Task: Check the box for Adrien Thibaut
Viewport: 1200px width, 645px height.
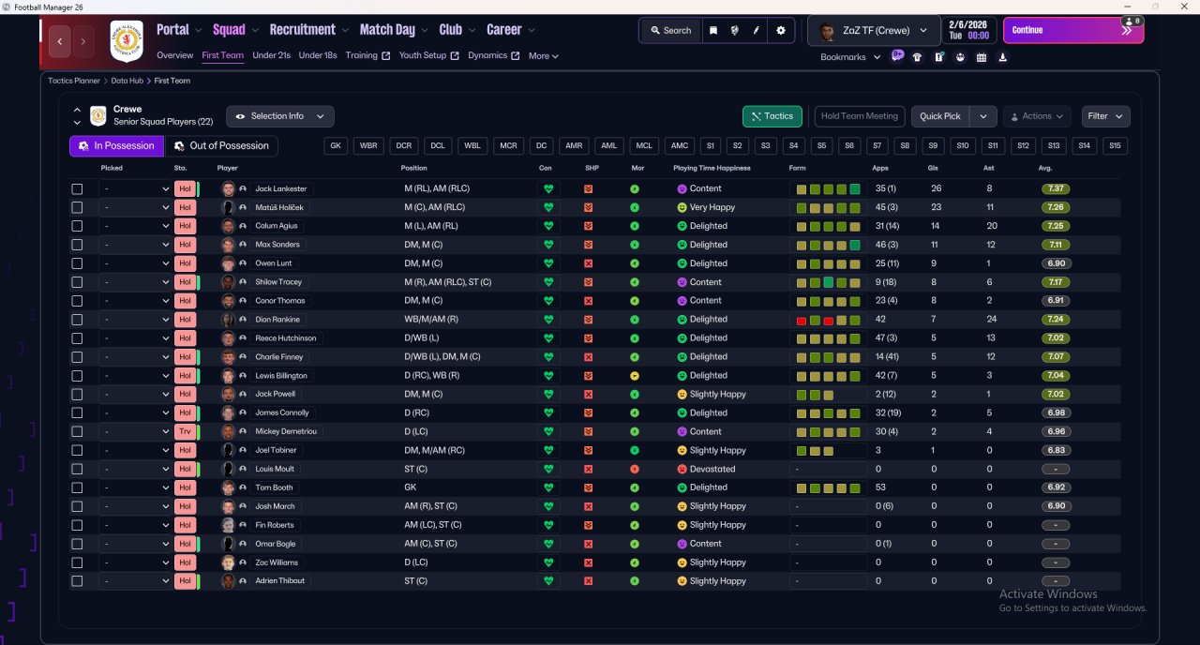Action: tap(77, 581)
